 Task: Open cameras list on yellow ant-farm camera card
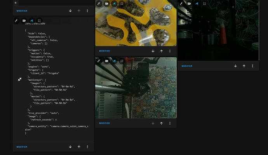click(x=106, y=4)
